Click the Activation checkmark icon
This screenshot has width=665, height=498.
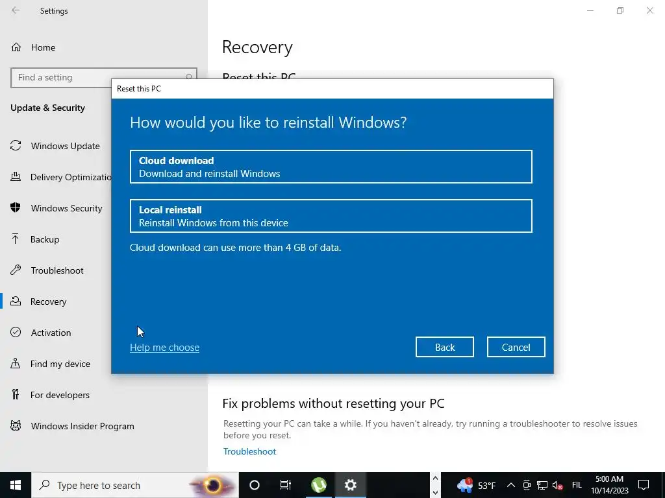pos(16,332)
